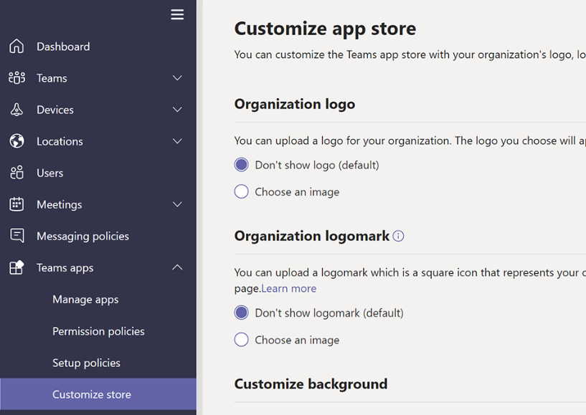The width and height of the screenshot is (586, 415).
Task: Click the Teams label in sidebar
Action: tap(52, 78)
